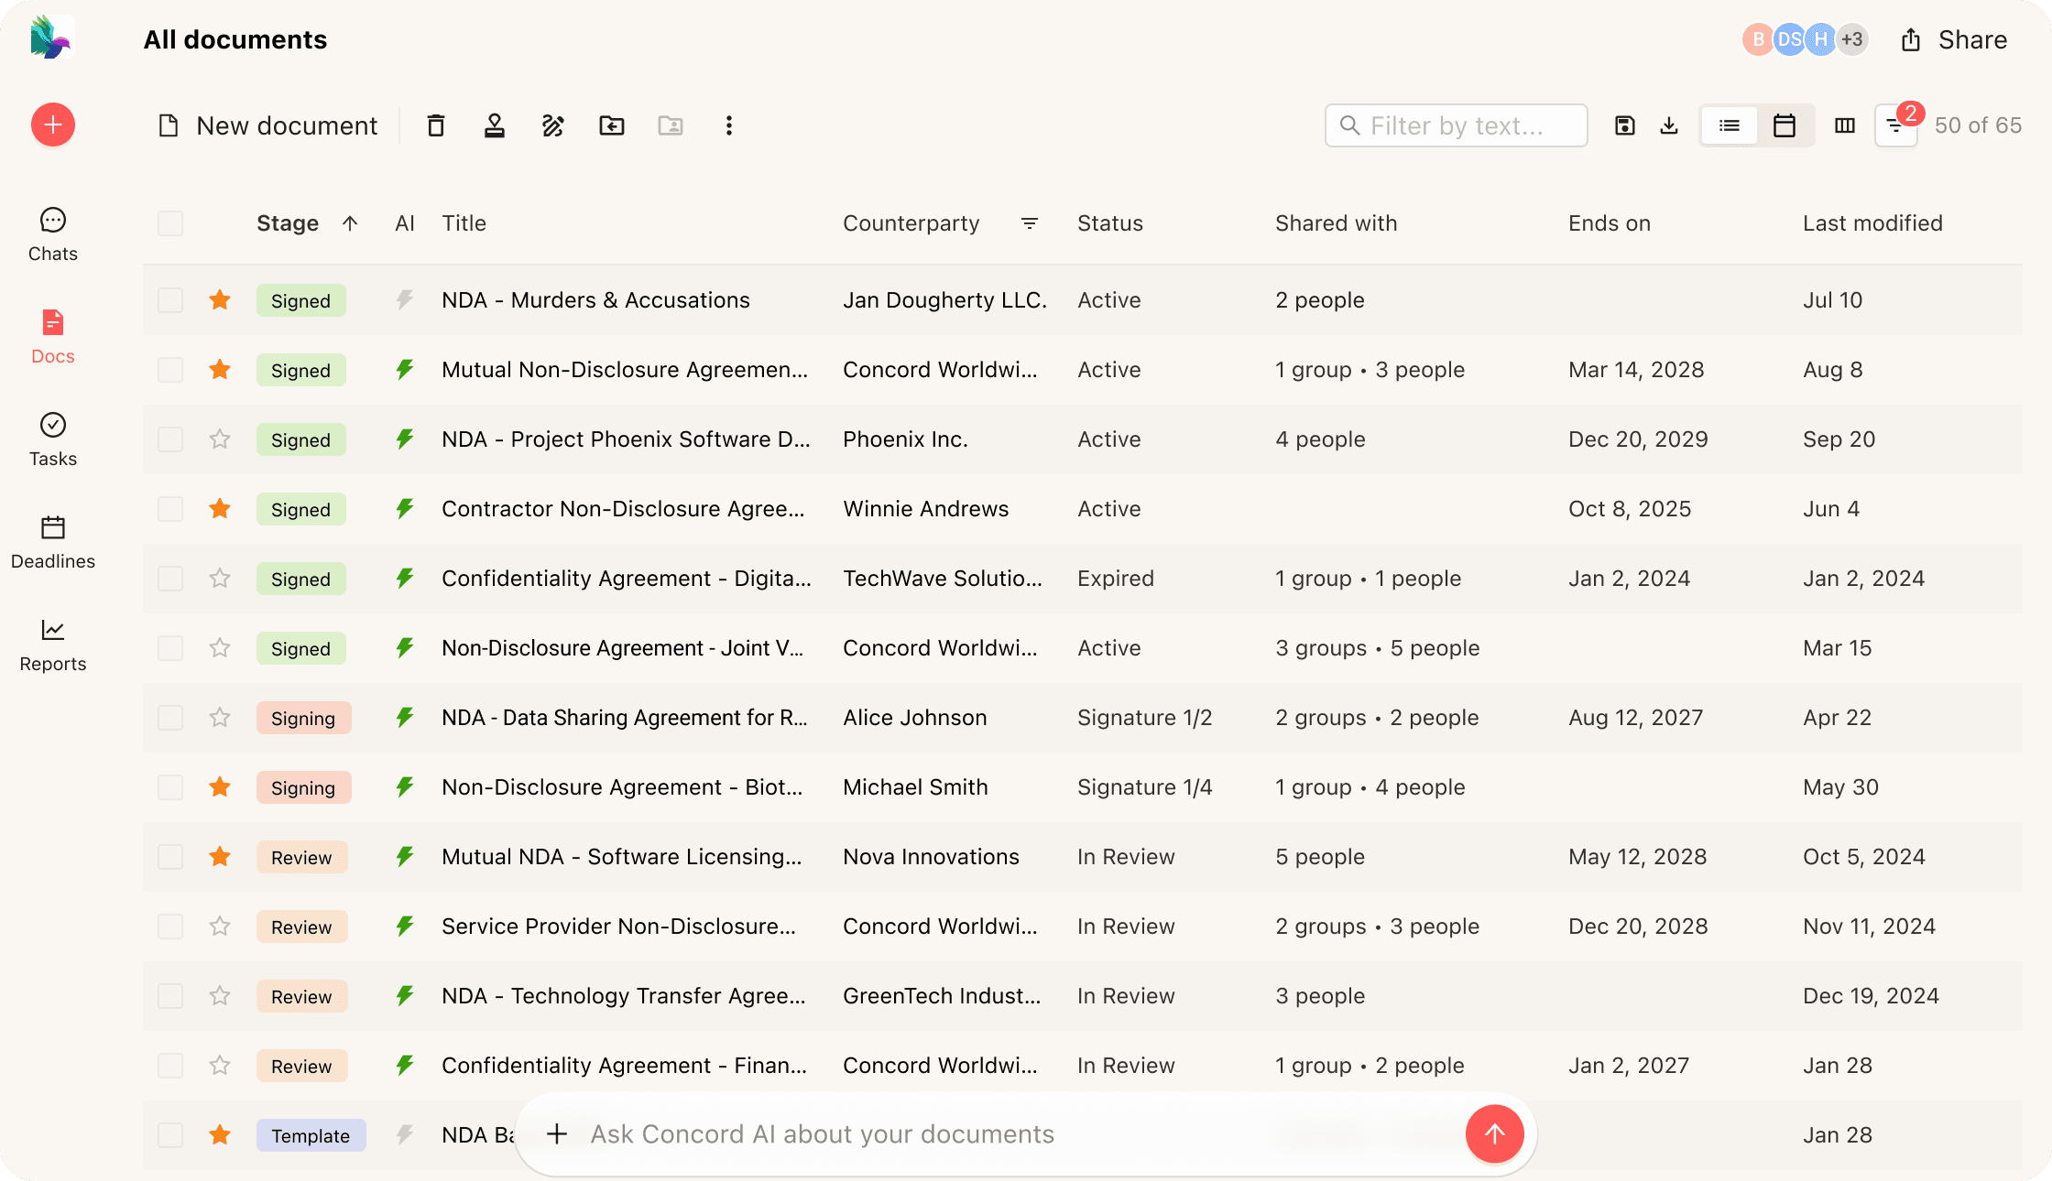2052x1181 pixels.
Task: Click the signature pen icon in toolbar
Action: click(553, 125)
